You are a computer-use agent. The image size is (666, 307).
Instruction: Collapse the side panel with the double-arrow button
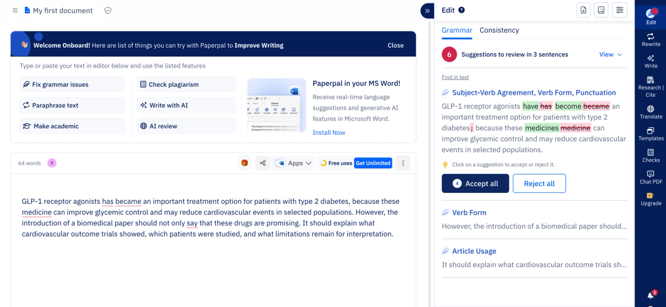(x=427, y=11)
